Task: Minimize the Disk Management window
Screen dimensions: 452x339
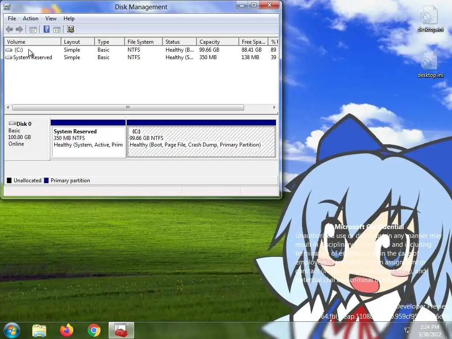Action: tap(242, 5)
